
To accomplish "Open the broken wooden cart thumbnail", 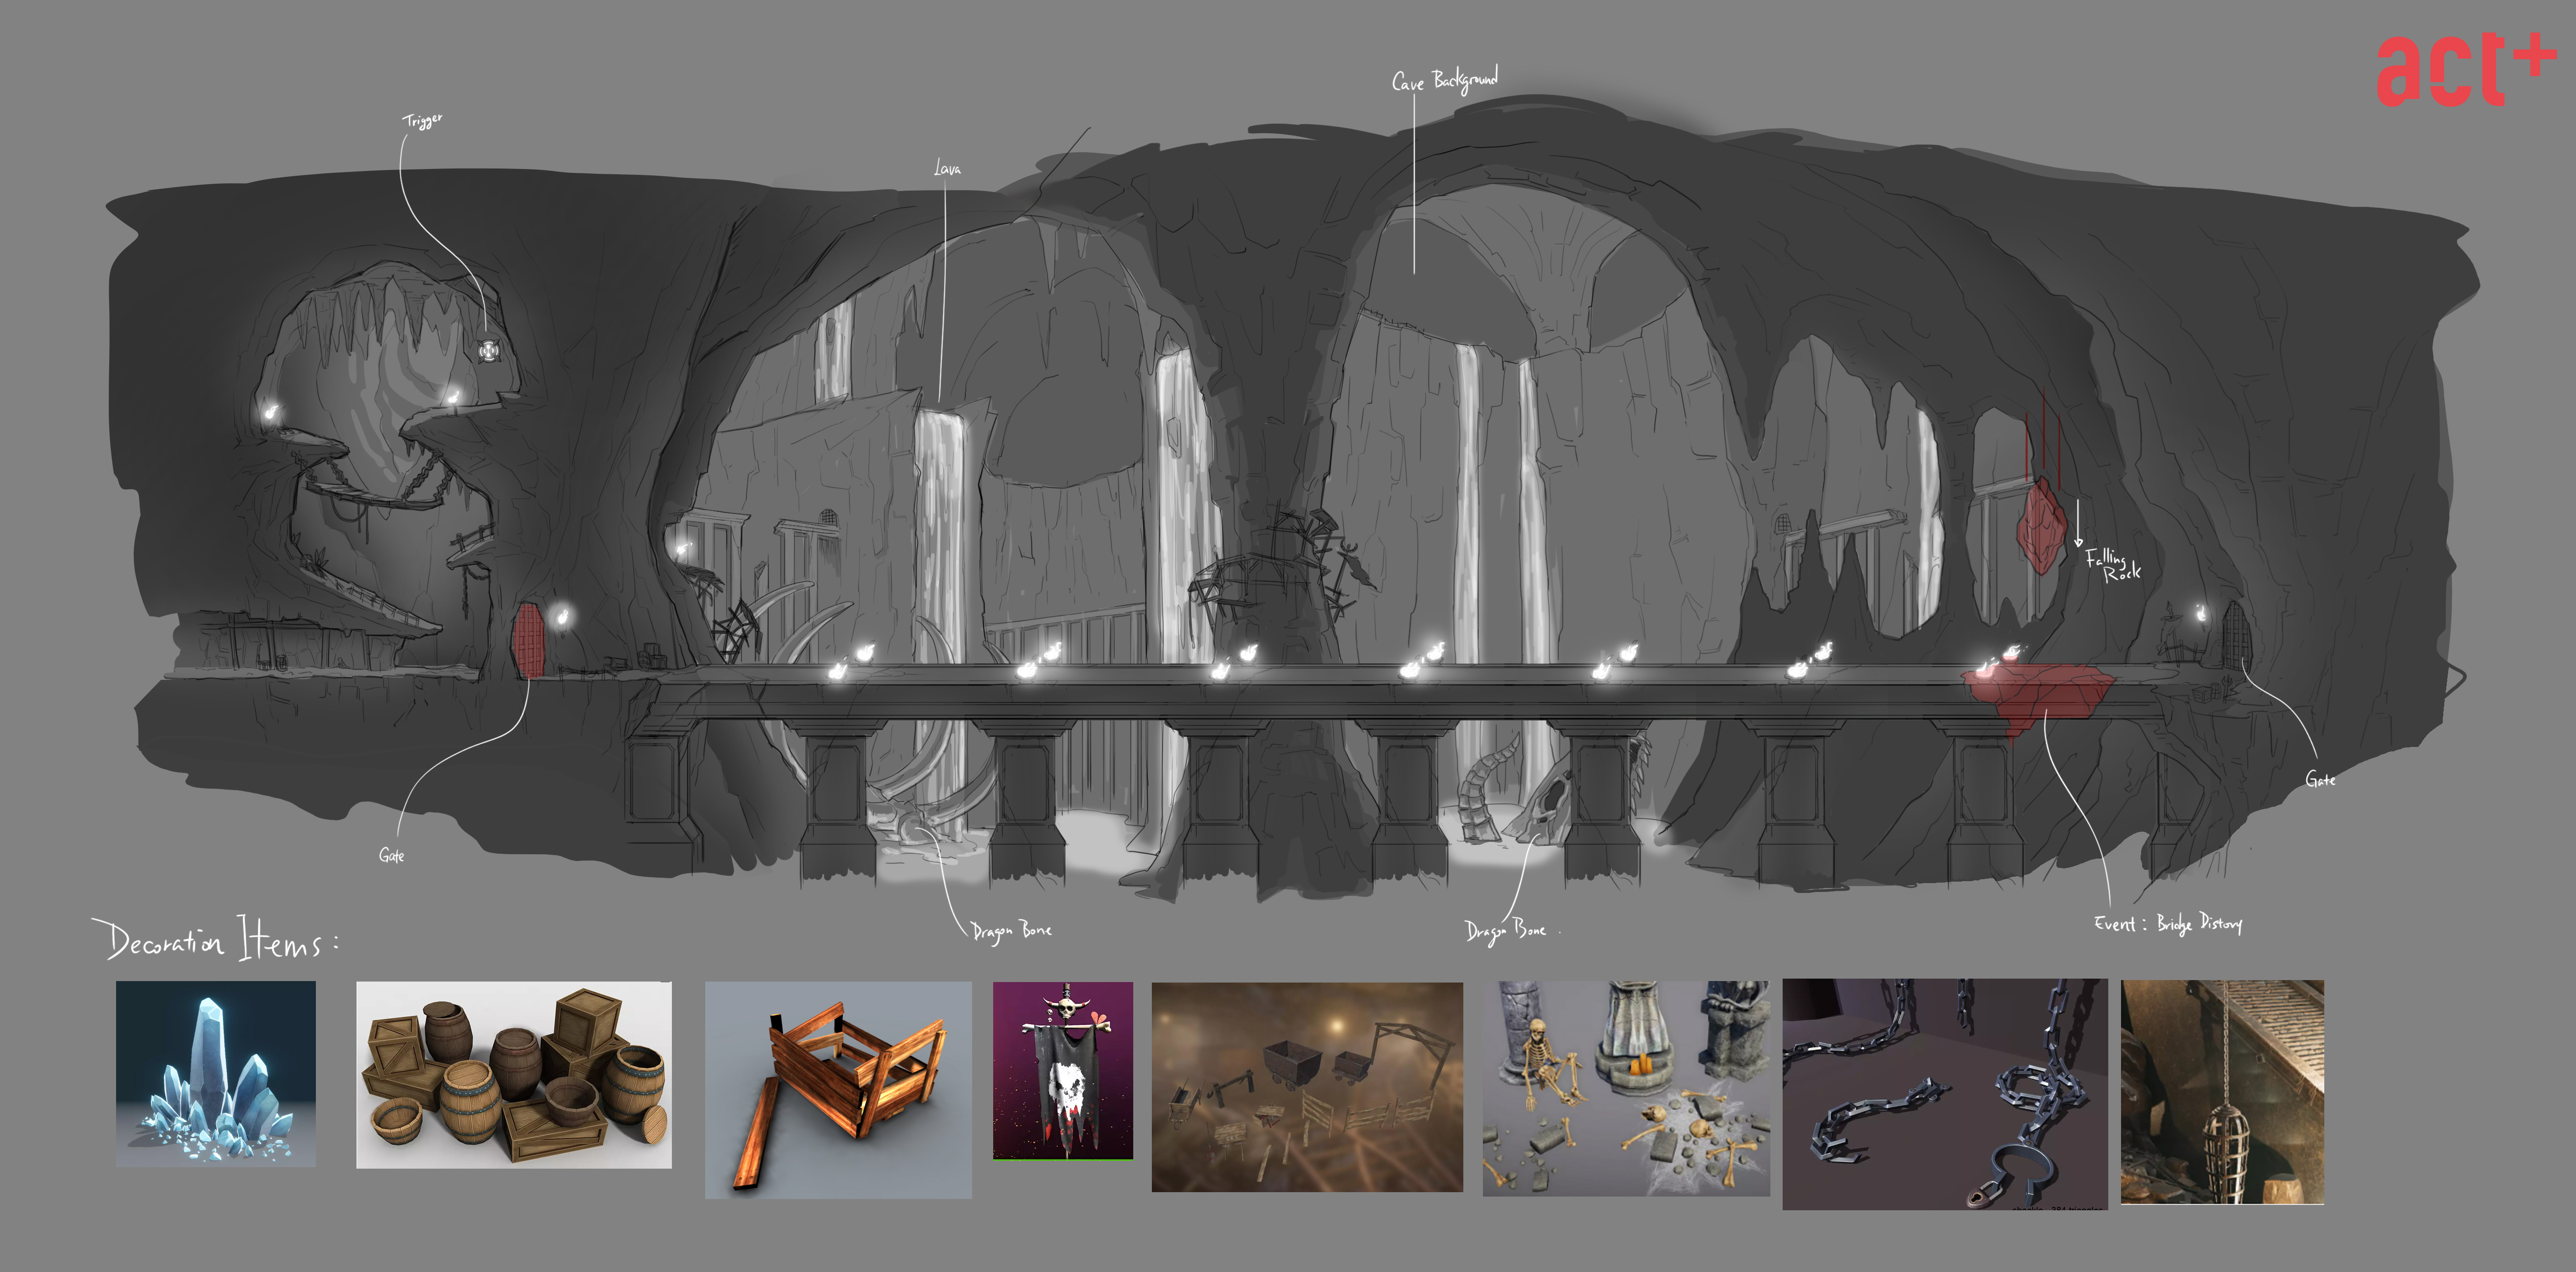I will tap(838, 1089).
